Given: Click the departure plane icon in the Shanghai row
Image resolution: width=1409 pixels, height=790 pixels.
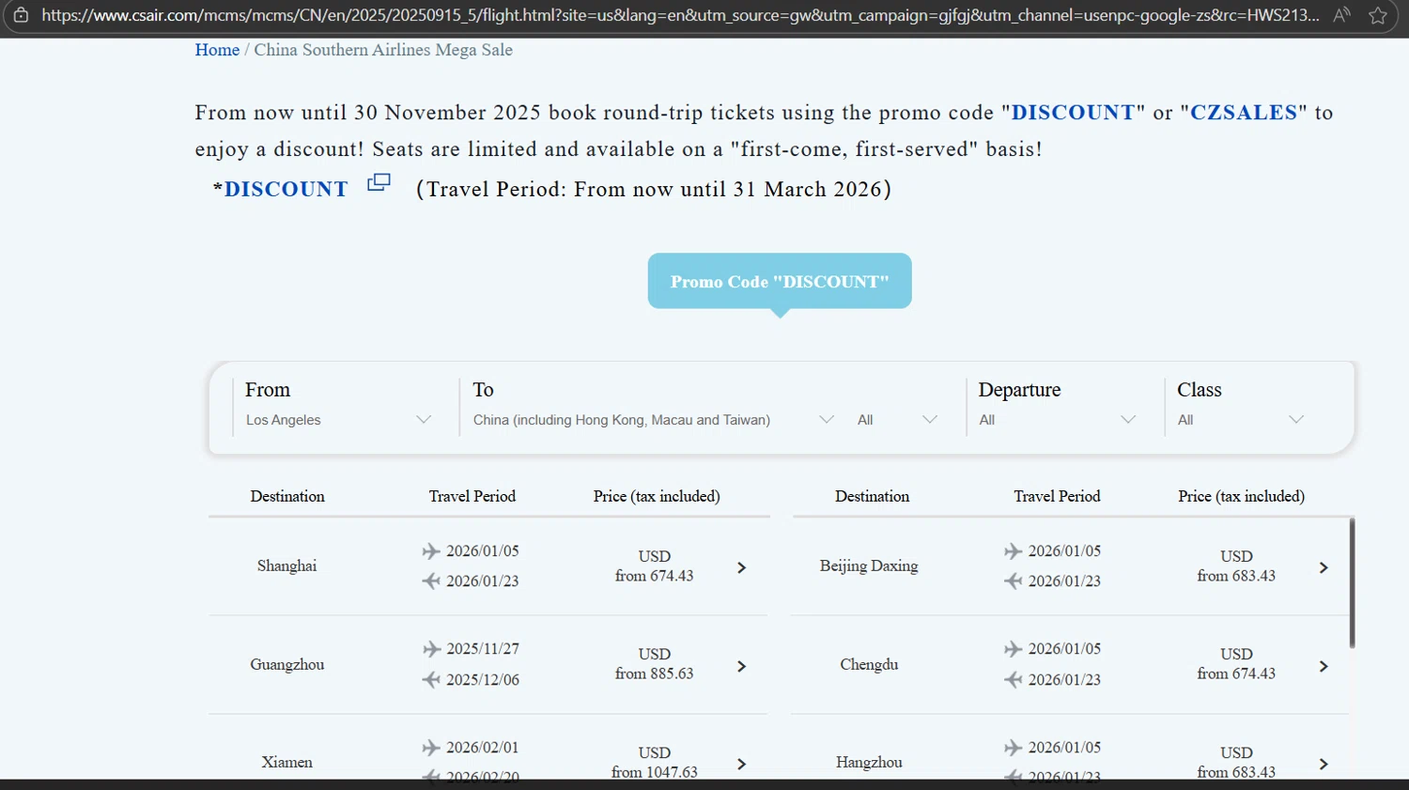Looking at the screenshot, I should point(431,551).
